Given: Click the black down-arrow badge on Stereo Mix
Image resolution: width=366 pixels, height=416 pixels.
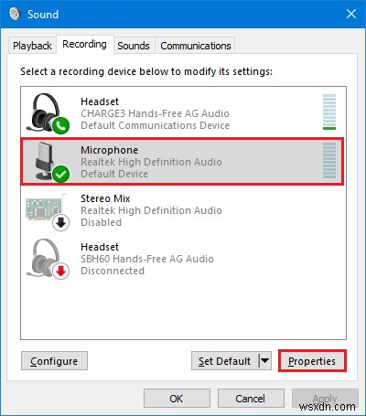Looking at the screenshot, I should click(61, 223).
